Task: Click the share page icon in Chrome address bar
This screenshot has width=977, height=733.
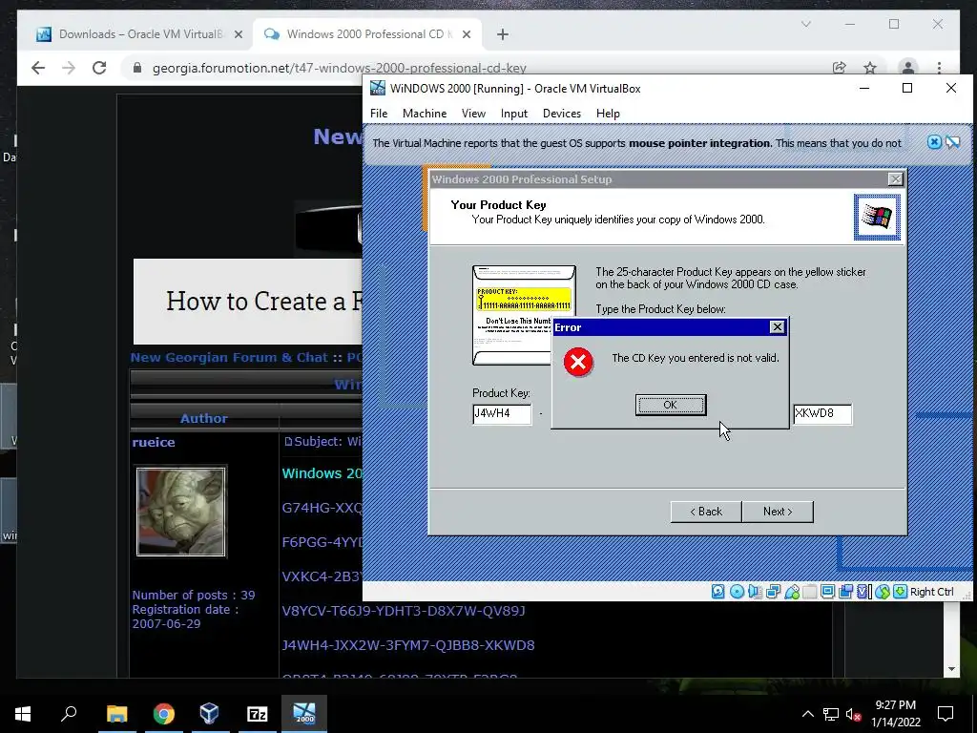Action: (840, 68)
